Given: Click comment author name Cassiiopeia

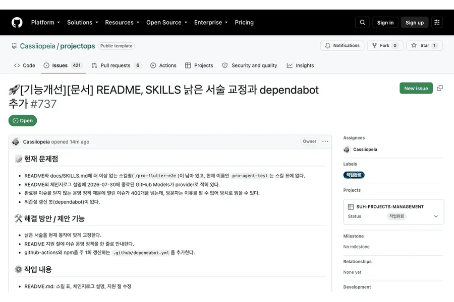Looking at the screenshot, I should [x=36, y=141].
